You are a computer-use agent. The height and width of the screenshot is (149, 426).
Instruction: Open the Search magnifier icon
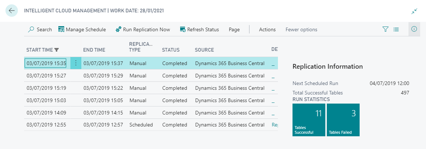31,29
